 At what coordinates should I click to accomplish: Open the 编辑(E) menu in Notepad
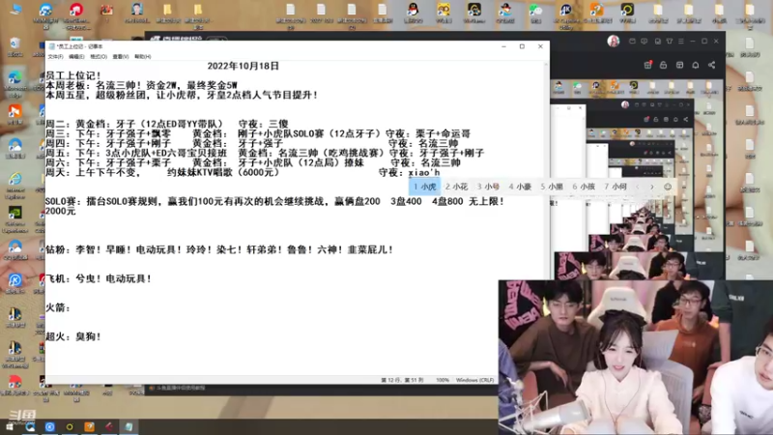tap(76, 57)
